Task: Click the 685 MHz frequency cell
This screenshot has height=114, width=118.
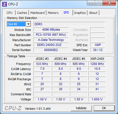Action: pos(79,64)
